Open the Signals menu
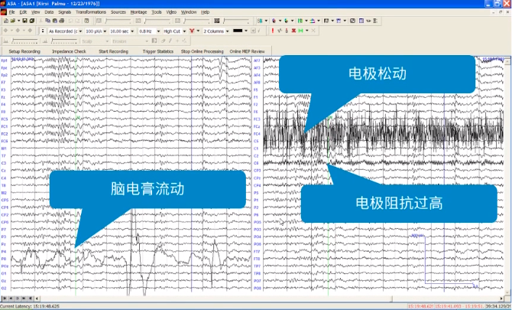 tap(64, 12)
